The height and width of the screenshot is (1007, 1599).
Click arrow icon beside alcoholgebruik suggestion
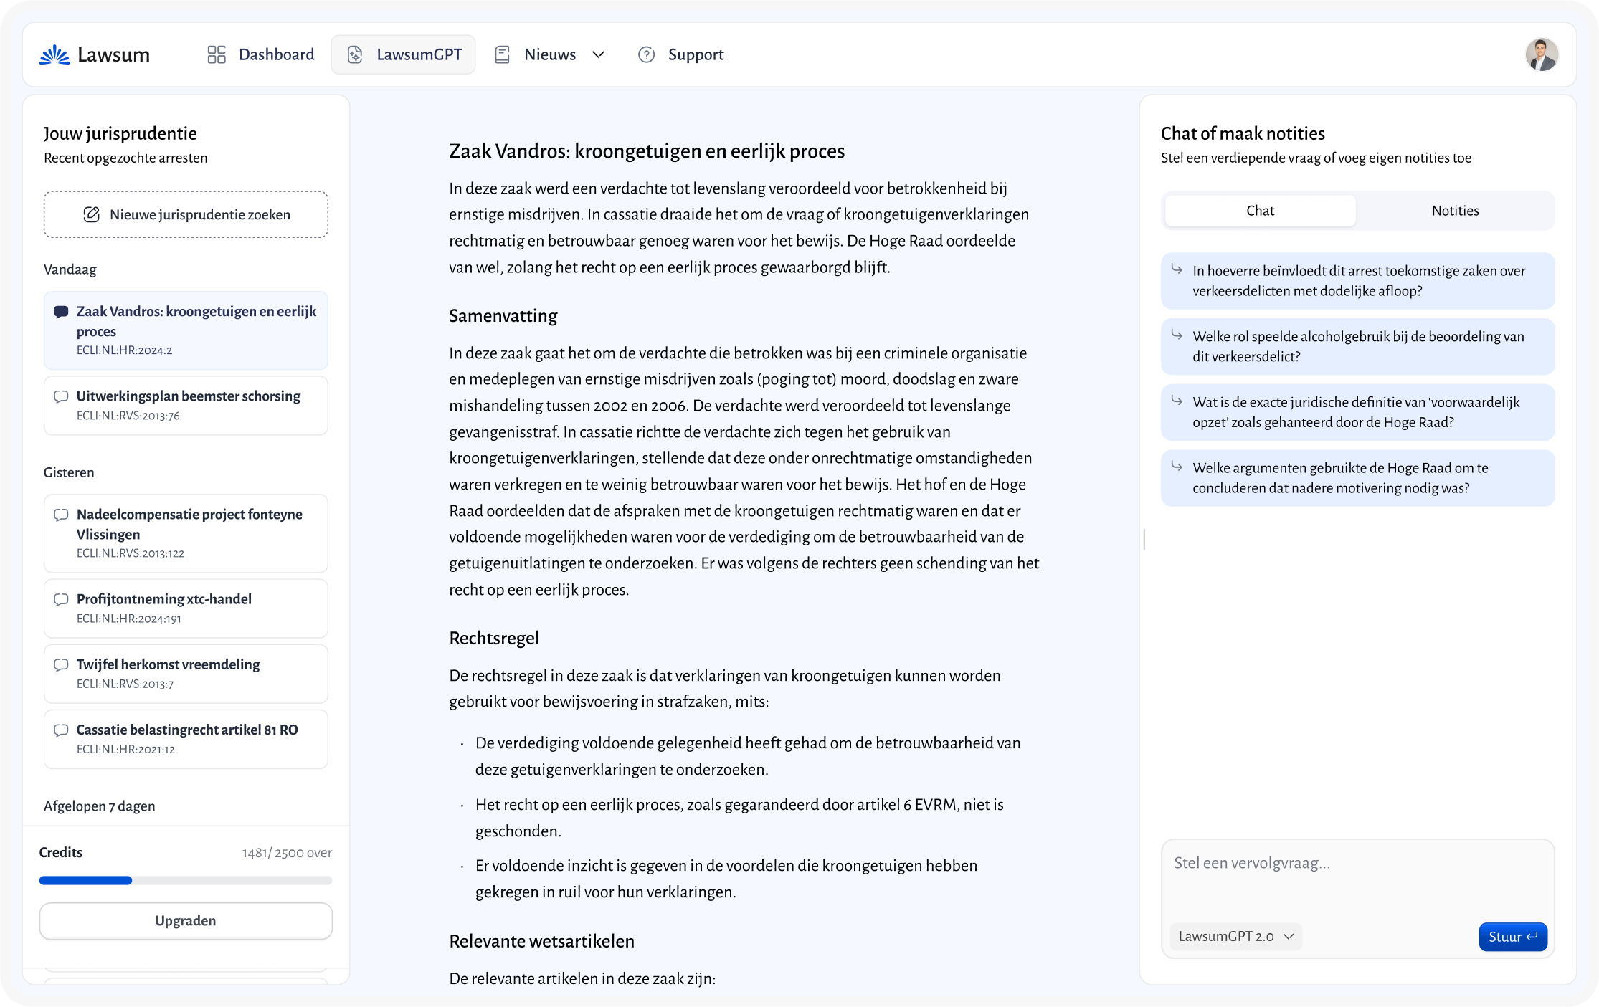click(x=1177, y=335)
